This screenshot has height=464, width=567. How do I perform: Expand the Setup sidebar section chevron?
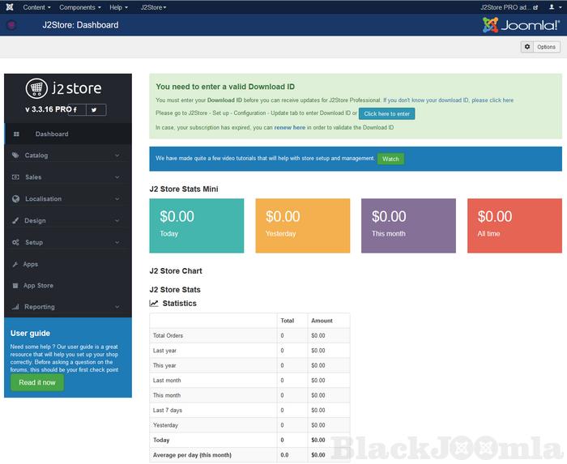click(117, 243)
